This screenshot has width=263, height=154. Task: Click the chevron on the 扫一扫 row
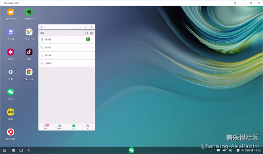coord(92,47)
